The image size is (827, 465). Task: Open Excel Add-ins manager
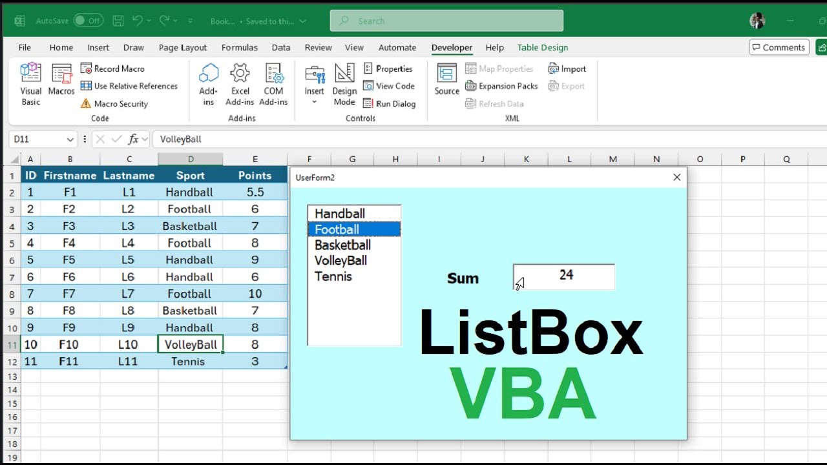240,85
